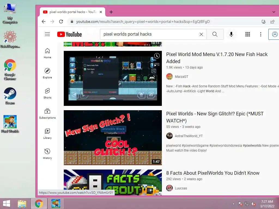Open a new browser tab

pyautogui.click(x=111, y=12)
